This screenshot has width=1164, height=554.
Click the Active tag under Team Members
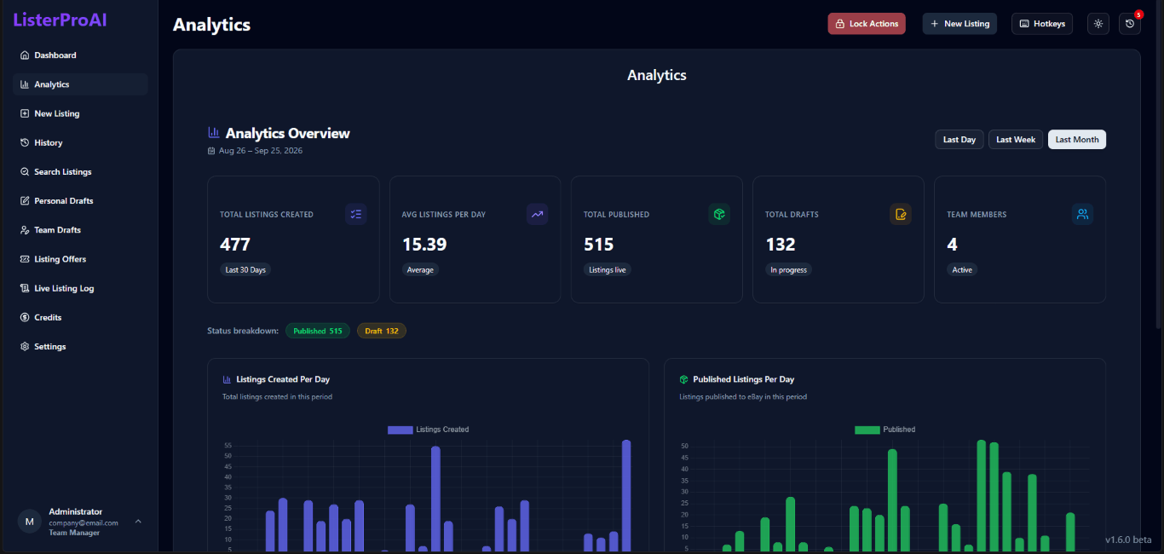click(x=962, y=270)
